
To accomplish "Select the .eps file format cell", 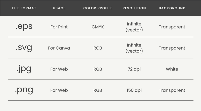I will (x=24, y=27).
